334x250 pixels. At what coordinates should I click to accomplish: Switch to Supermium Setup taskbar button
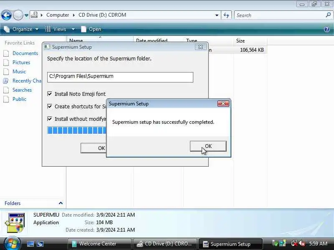pos(230,244)
